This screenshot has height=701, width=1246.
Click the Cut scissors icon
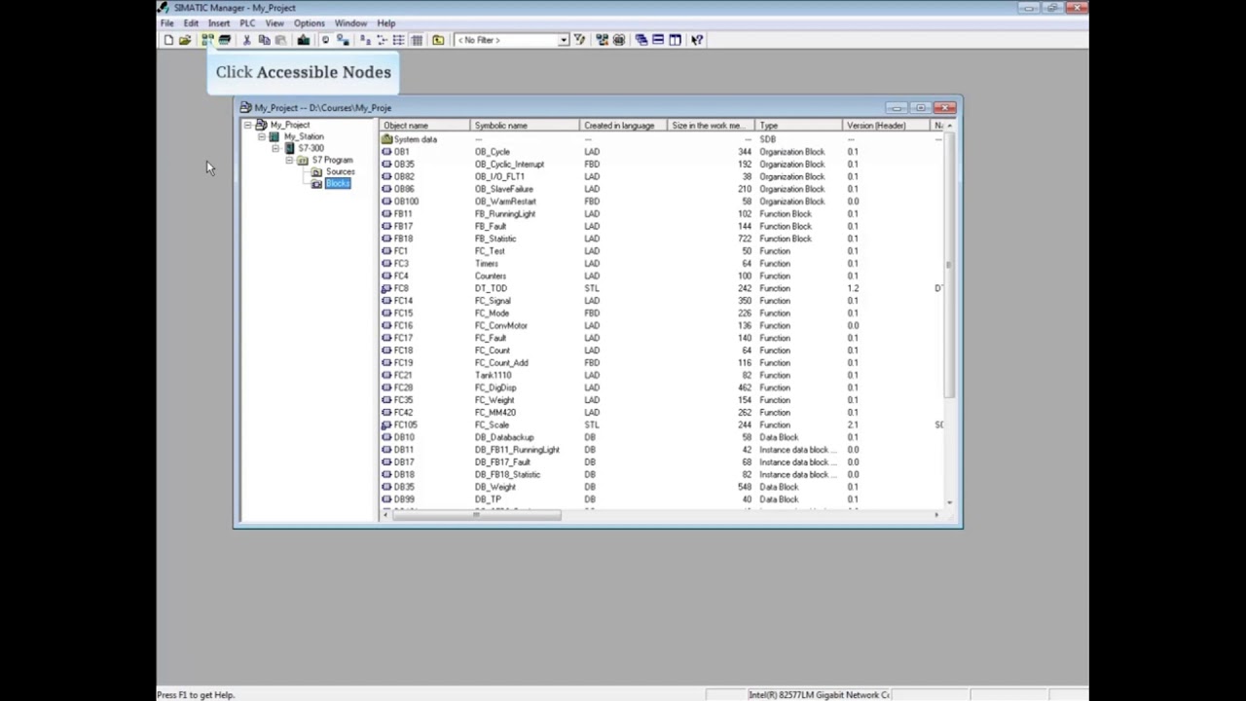point(247,40)
